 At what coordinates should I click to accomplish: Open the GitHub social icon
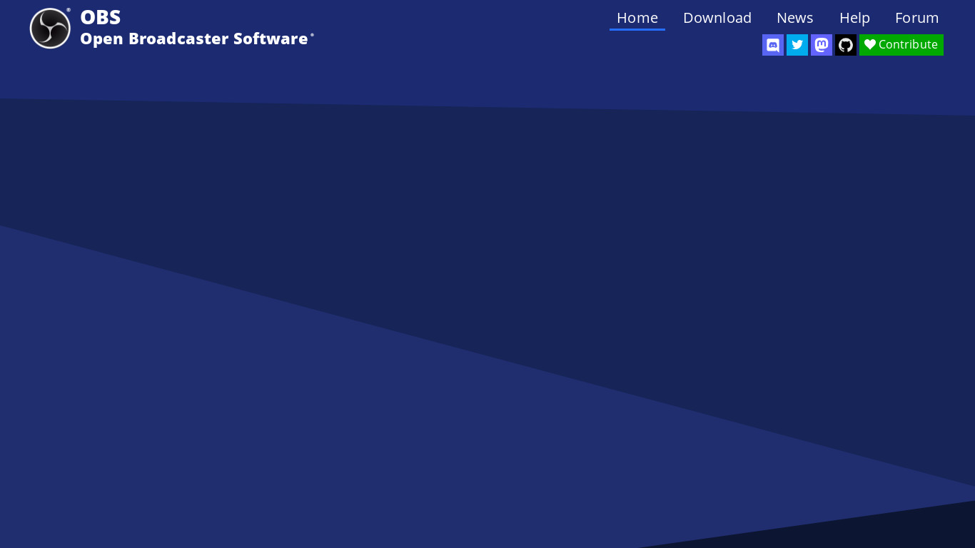[846, 45]
